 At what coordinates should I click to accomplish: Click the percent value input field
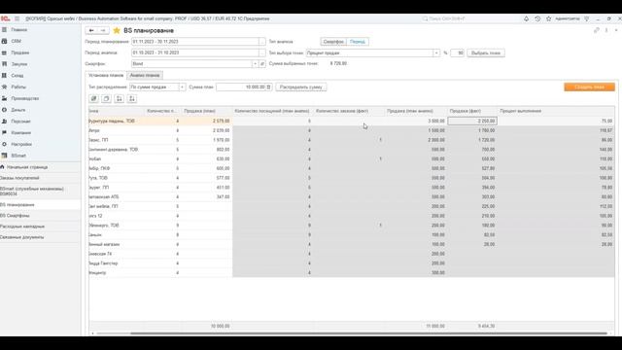pyautogui.click(x=458, y=52)
